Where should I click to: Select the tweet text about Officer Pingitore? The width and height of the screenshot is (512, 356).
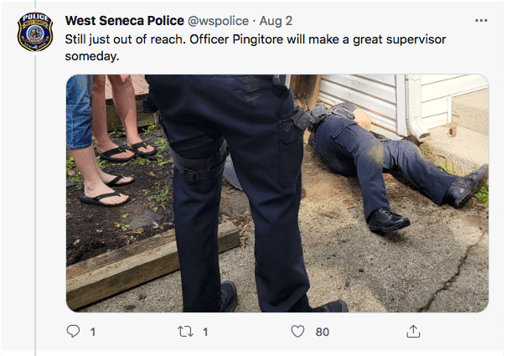[x=256, y=48]
